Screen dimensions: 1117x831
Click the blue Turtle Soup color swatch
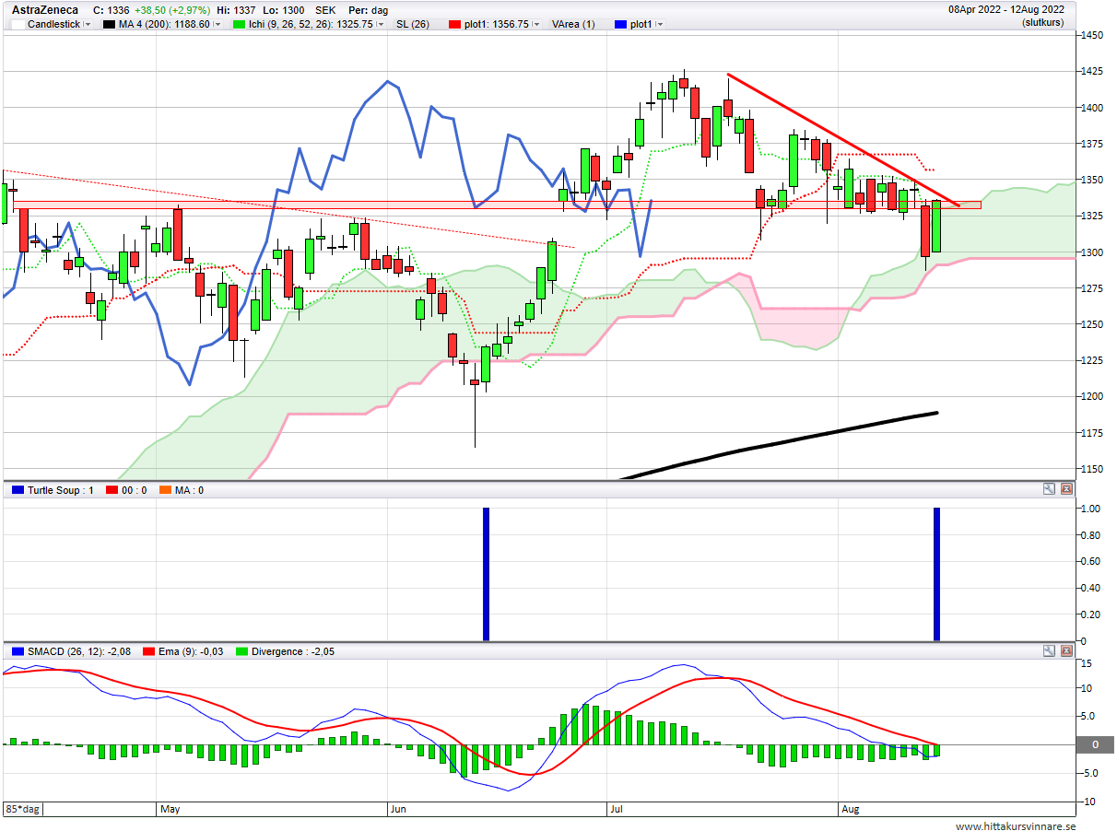[17, 490]
